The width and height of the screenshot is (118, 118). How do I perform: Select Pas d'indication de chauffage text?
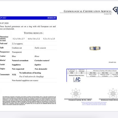coord(32,77)
